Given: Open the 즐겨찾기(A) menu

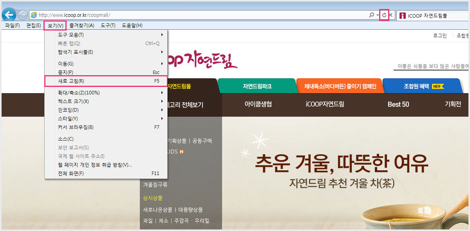Looking at the screenshot, I should pos(82,25).
